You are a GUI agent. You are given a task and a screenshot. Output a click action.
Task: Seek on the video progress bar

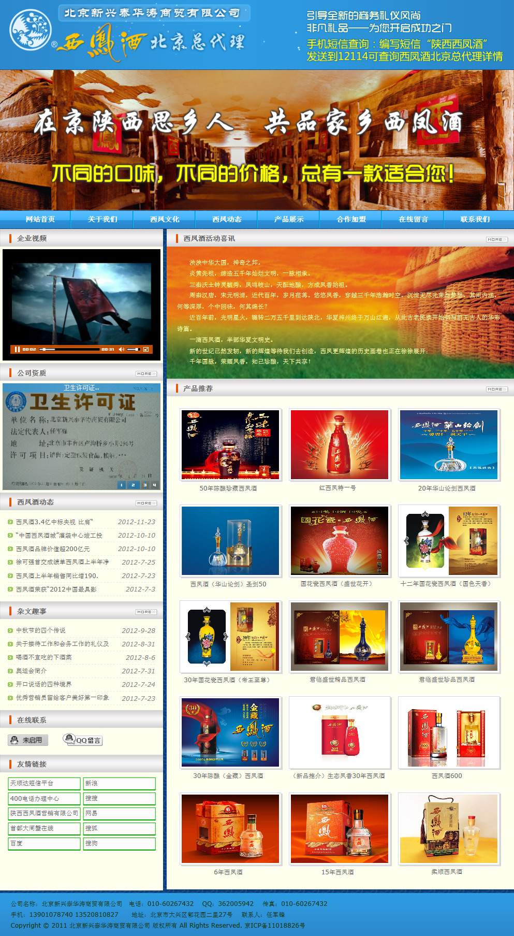coord(69,349)
